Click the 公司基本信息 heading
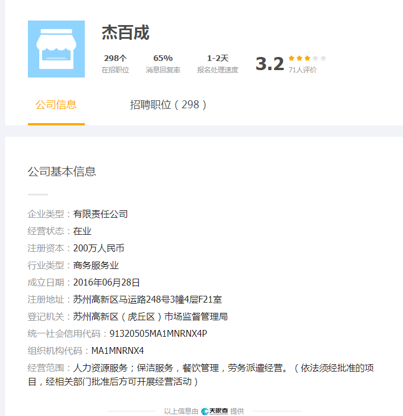403x416 pixels. tap(61, 172)
